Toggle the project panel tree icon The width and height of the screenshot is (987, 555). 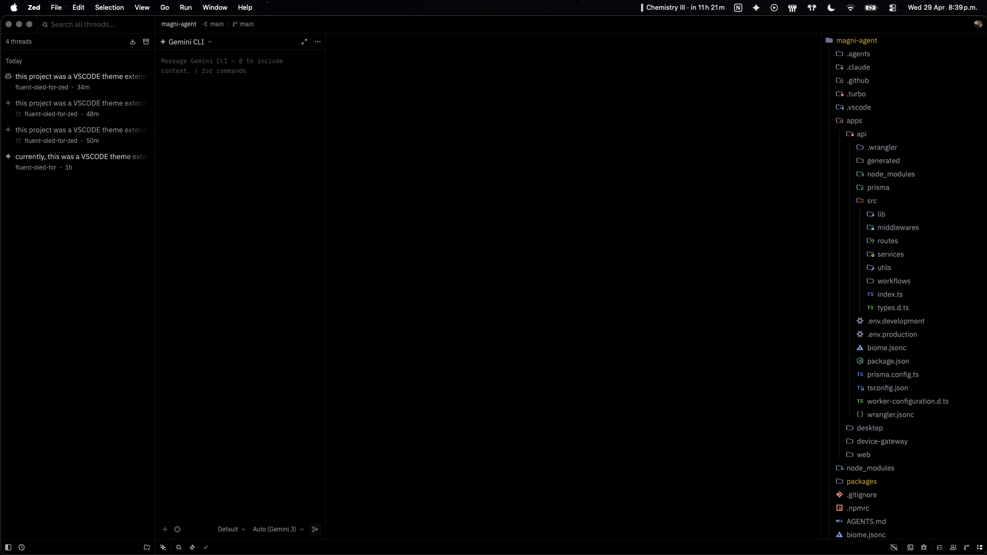click(x=980, y=547)
